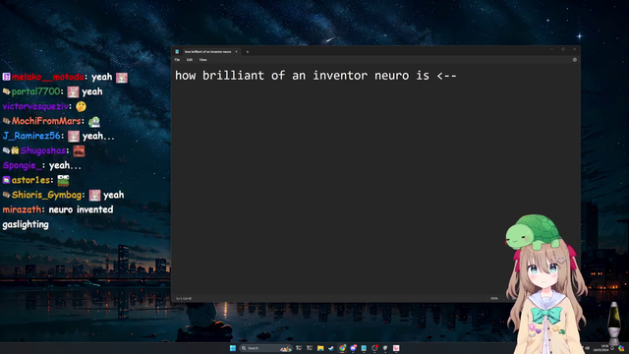The height and width of the screenshot is (354, 629).
Task: Click the Windows Start button
Action: 233,348
